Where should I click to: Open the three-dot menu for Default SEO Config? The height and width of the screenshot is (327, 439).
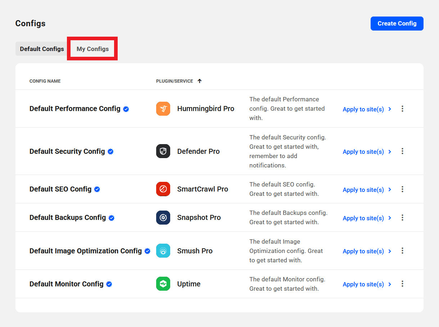[x=402, y=189]
